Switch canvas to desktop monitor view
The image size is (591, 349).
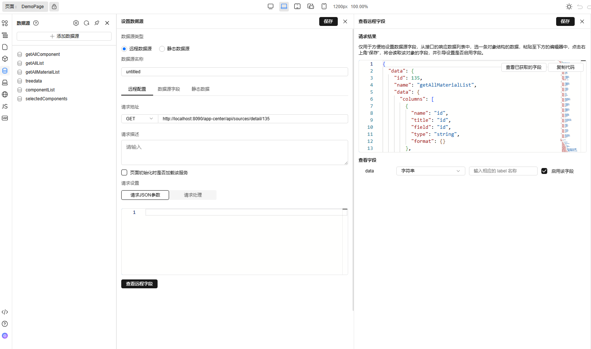point(271,7)
